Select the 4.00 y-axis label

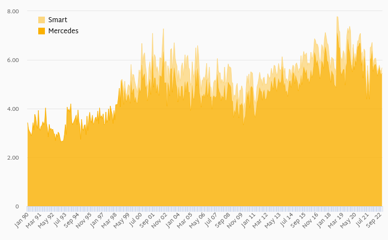(12, 109)
